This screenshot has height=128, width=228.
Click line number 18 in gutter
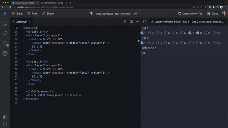pyautogui.click(x=16, y=62)
